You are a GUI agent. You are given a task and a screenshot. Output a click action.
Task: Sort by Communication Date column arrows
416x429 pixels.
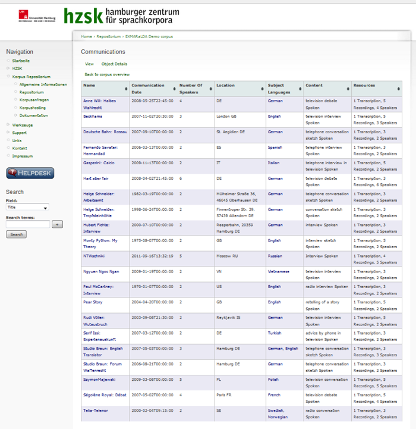174,89
